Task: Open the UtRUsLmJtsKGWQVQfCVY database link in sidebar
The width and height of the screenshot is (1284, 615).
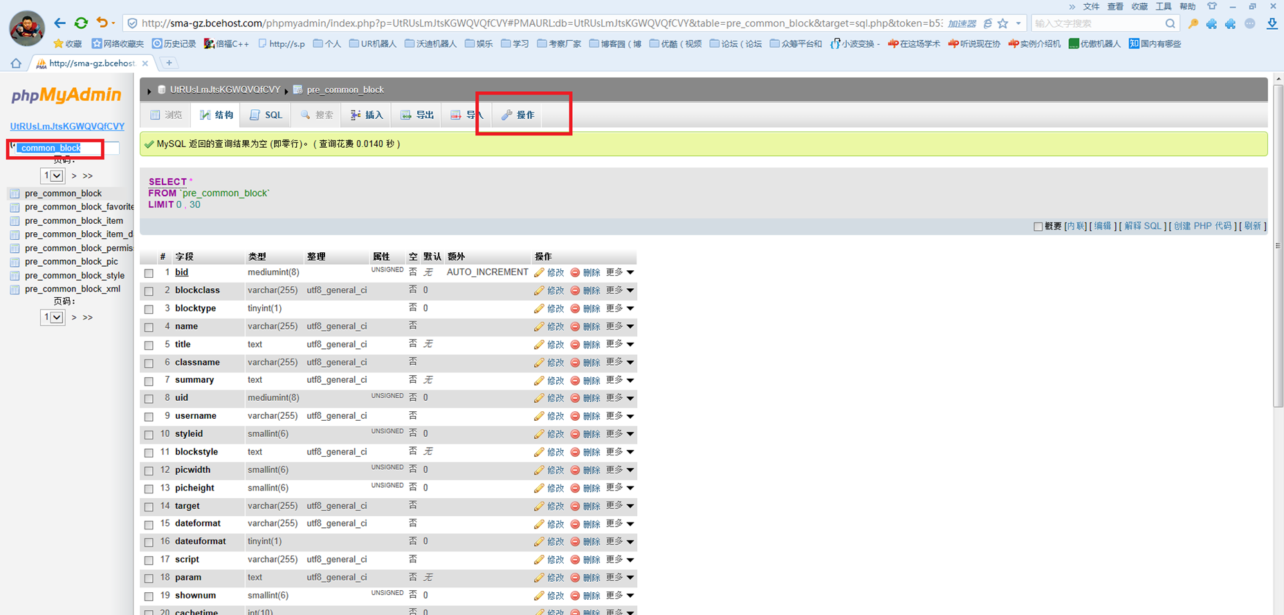Action: 67,126
